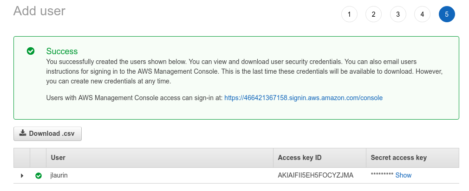Click the User column header
The height and width of the screenshot is (191, 469).
(x=58, y=158)
